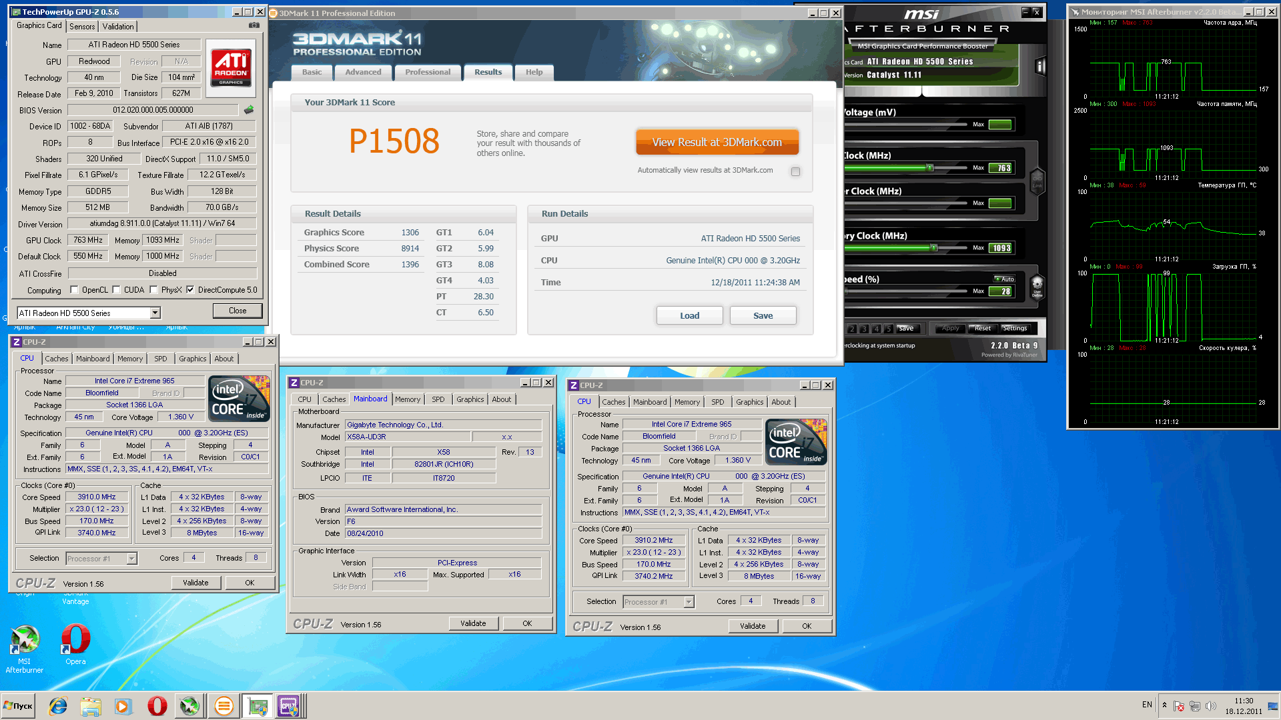Show hidden tray icons arrow

point(1164,705)
